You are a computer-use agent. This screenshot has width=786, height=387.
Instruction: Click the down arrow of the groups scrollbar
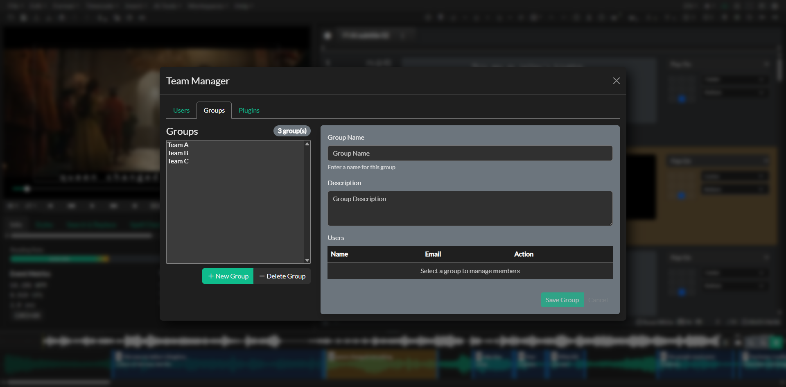tap(307, 260)
